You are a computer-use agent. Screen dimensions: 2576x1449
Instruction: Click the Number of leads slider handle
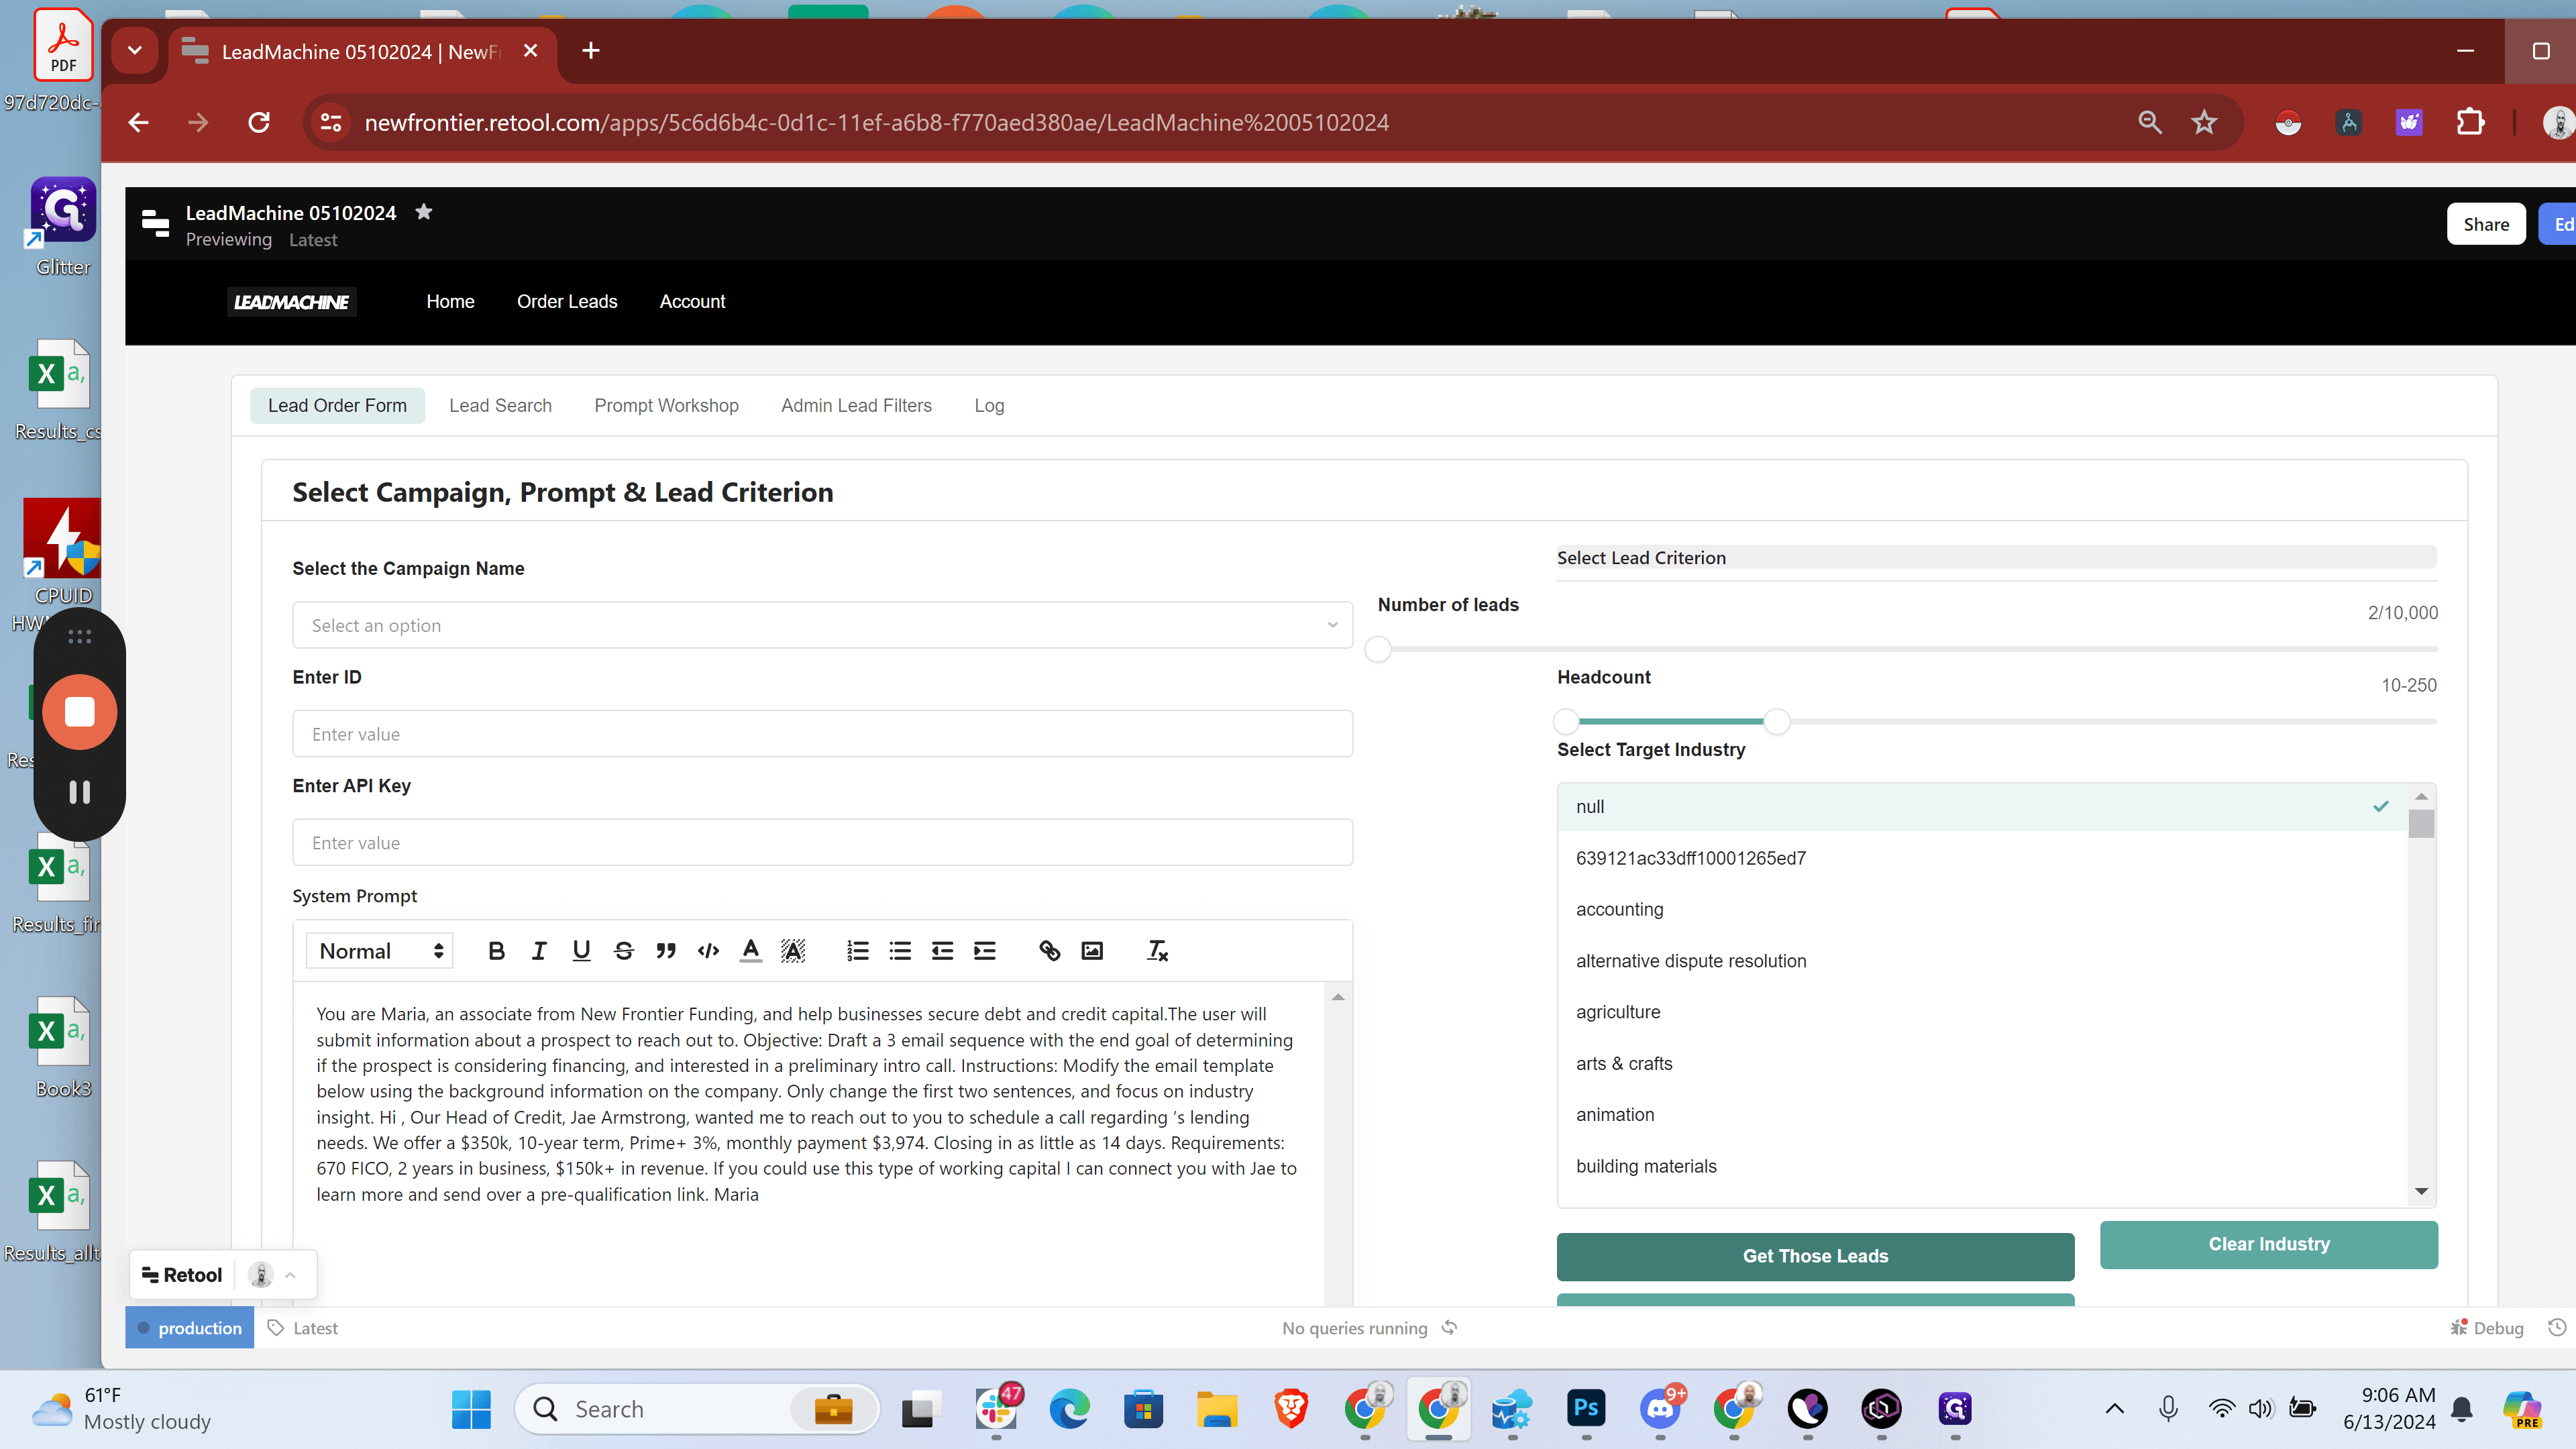(1378, 649)
